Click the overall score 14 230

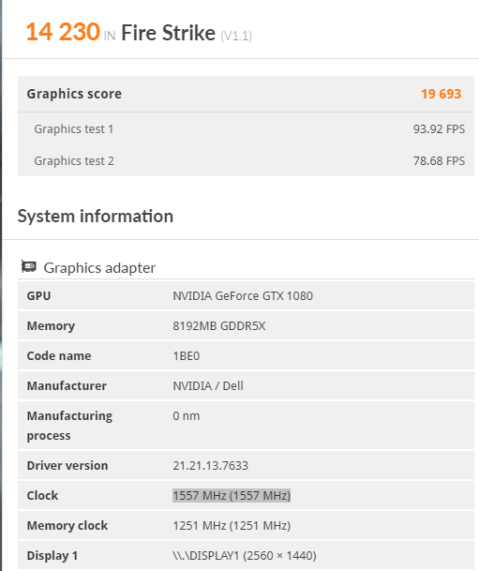click(x=63, y=32)
